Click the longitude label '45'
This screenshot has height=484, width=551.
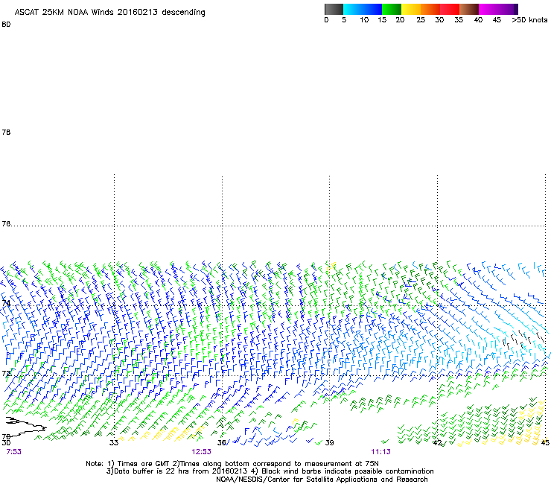pyautogui.click(x=545, y=442)
